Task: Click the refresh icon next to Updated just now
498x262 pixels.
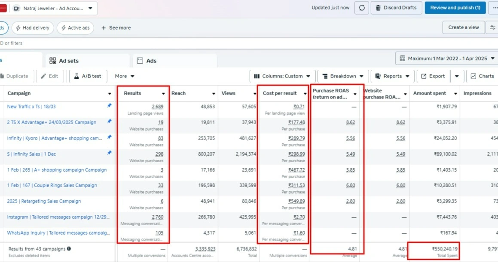Action: [361, 8]
